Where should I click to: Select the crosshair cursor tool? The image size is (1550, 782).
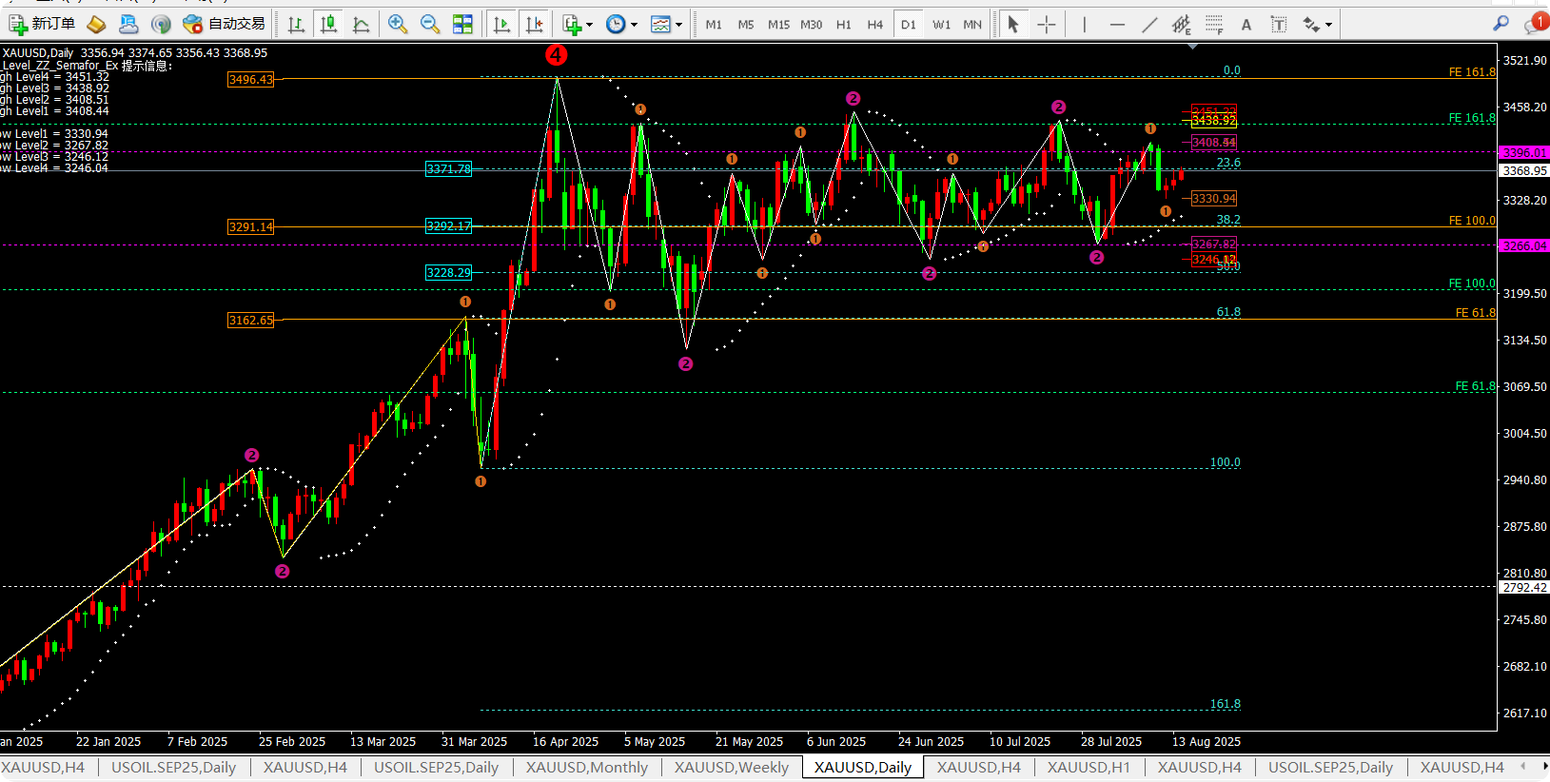[x=1046, y=24]
